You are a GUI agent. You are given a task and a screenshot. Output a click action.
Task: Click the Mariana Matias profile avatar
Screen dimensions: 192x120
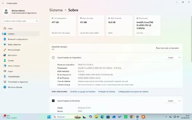coord(6,12)
